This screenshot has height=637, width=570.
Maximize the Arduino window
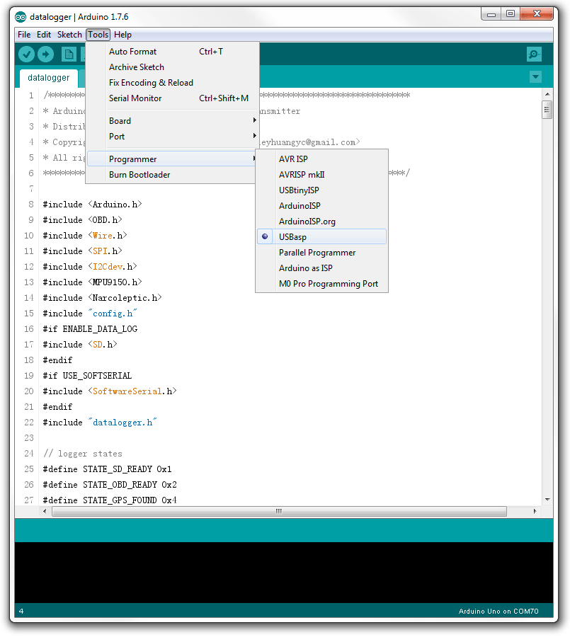coord(511,14)
